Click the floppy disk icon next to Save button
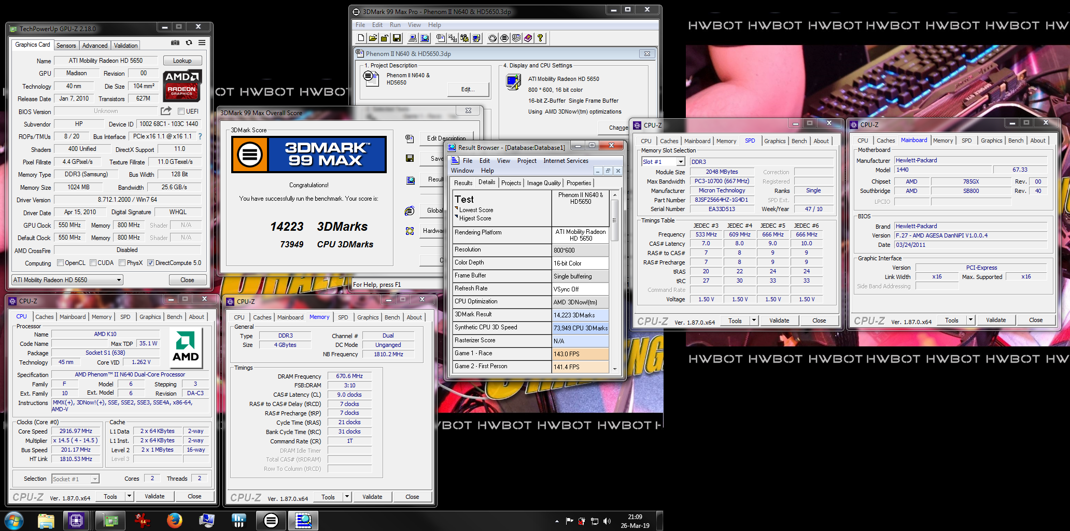 click(x=410, y=158)
